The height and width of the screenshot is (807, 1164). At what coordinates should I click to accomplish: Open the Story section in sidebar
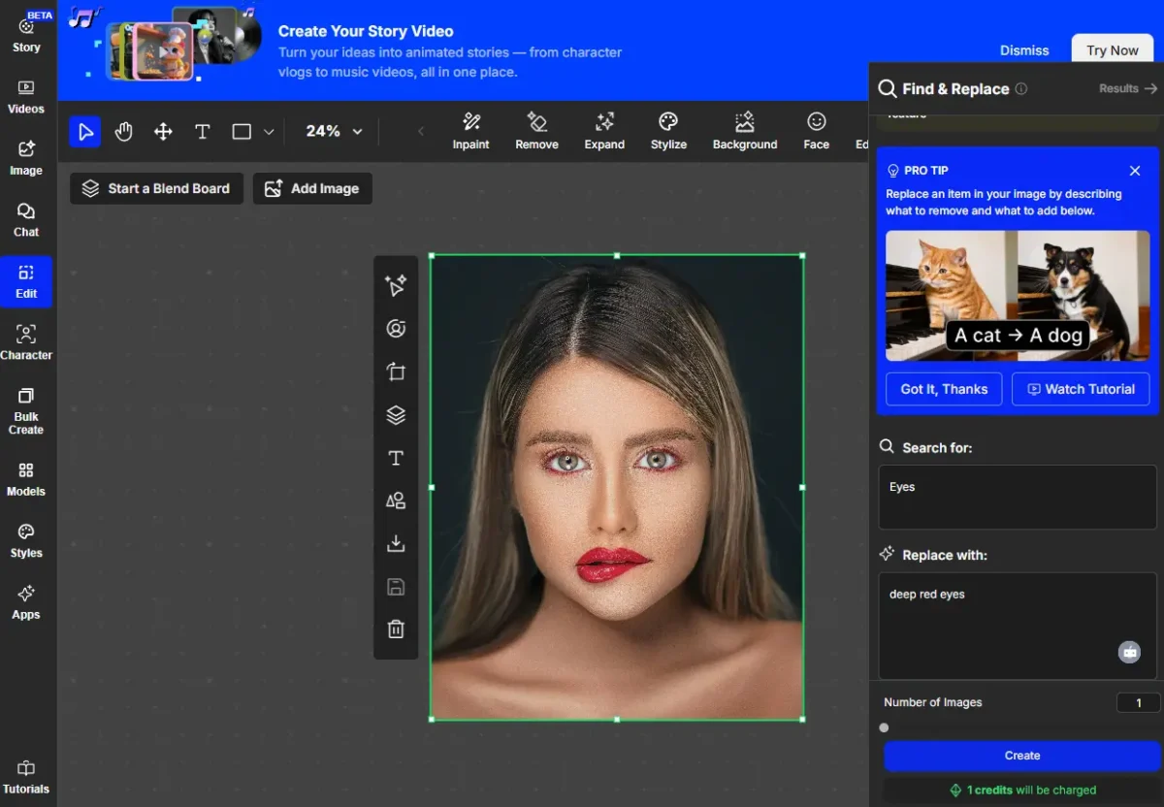pyautogui.click(x=26, y=34)
